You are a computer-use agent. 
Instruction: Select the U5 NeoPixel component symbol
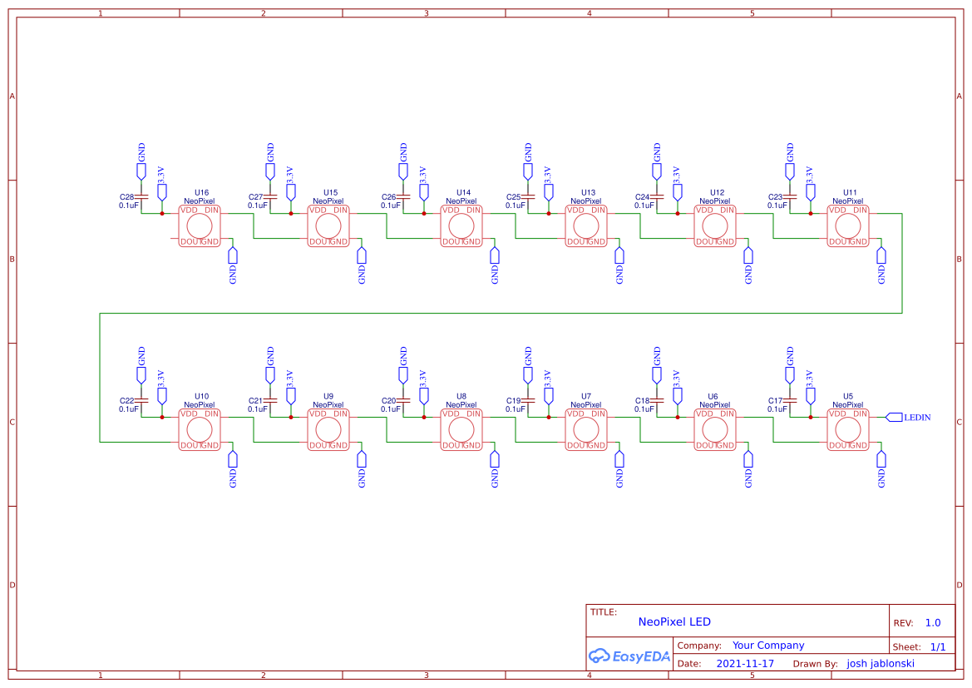[848, 428]
